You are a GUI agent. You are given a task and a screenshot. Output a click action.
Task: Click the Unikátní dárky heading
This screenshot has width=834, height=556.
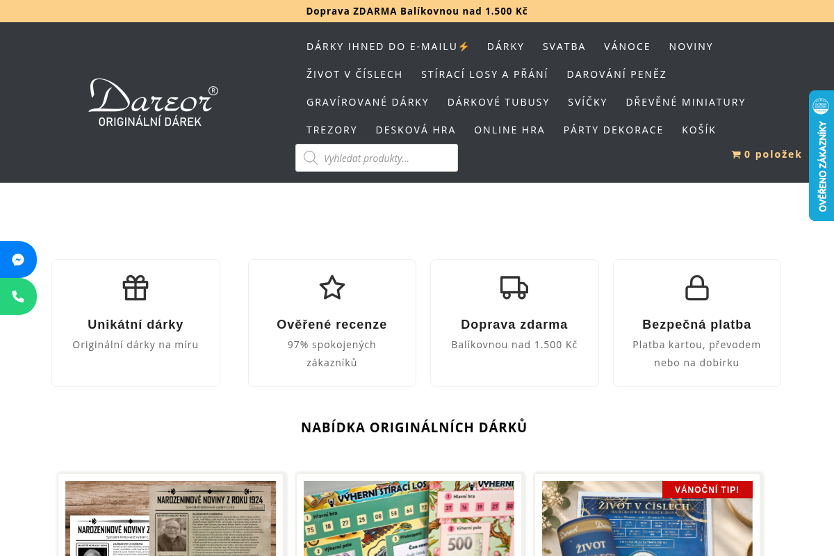[136, 325]
